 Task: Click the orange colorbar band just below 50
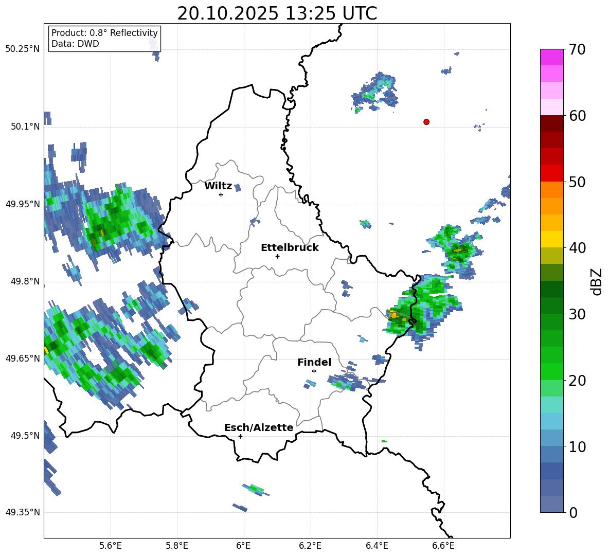pos(551,189)
